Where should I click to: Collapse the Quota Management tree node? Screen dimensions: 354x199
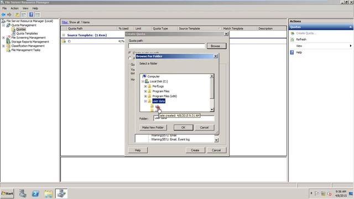(x=4, y=25)
